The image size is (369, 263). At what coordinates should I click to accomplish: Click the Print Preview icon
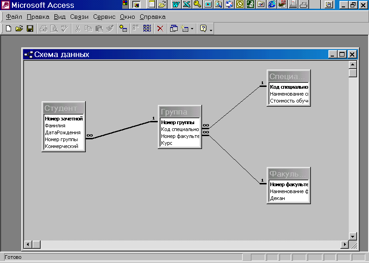pyautogui.click(x=54, y=29)
